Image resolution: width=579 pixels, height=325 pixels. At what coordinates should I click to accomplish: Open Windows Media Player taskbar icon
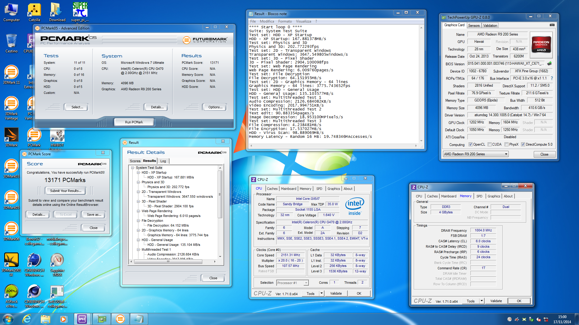(x=63, y=319)
